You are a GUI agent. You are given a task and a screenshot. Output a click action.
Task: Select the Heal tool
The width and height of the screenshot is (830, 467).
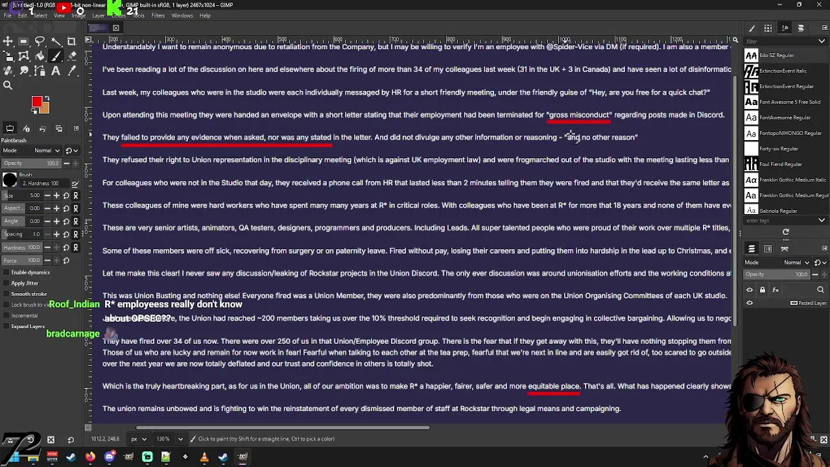coord(8,71)
